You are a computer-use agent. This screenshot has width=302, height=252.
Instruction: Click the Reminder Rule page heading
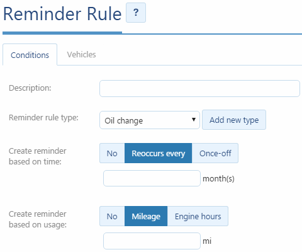click(62, 14)
